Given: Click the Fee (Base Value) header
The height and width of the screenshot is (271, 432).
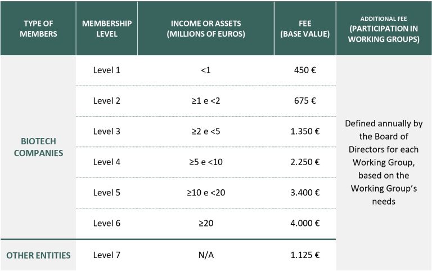Looking at the screenshot, I should click(x=305, y=29).
